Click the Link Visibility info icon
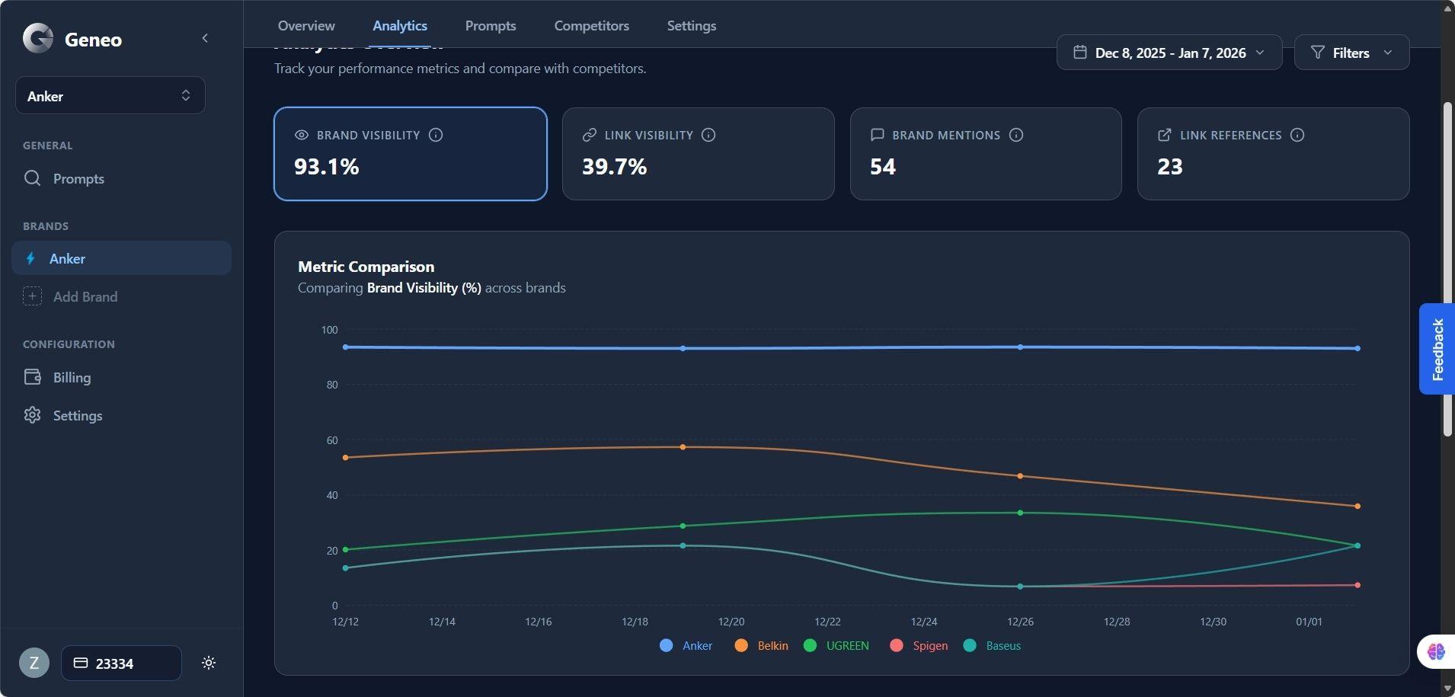The width and height of the screenshot is (1455, 697). coord(708,135)
